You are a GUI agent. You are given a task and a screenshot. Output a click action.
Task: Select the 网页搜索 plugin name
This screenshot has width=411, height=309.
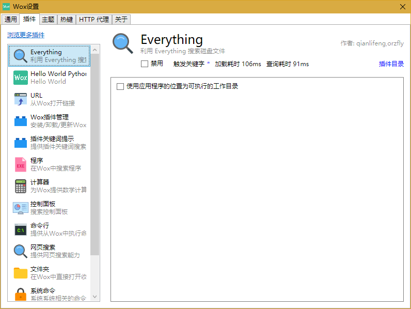click(43, 248)
